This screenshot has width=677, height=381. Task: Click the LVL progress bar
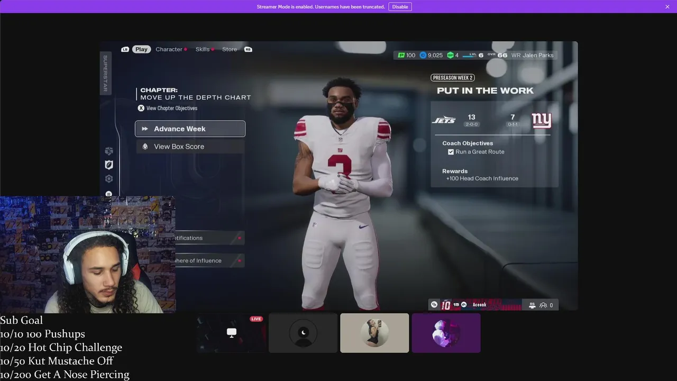[469, 57]
